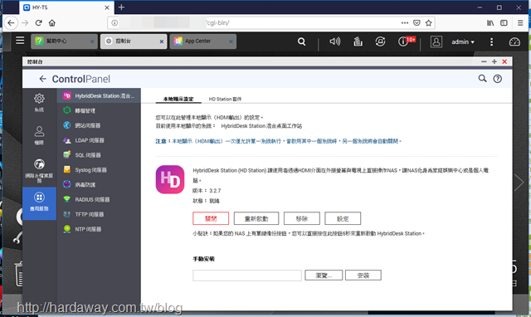
Task: Maximize the 控制台 window with plus
Action: [x=494, y=61]
